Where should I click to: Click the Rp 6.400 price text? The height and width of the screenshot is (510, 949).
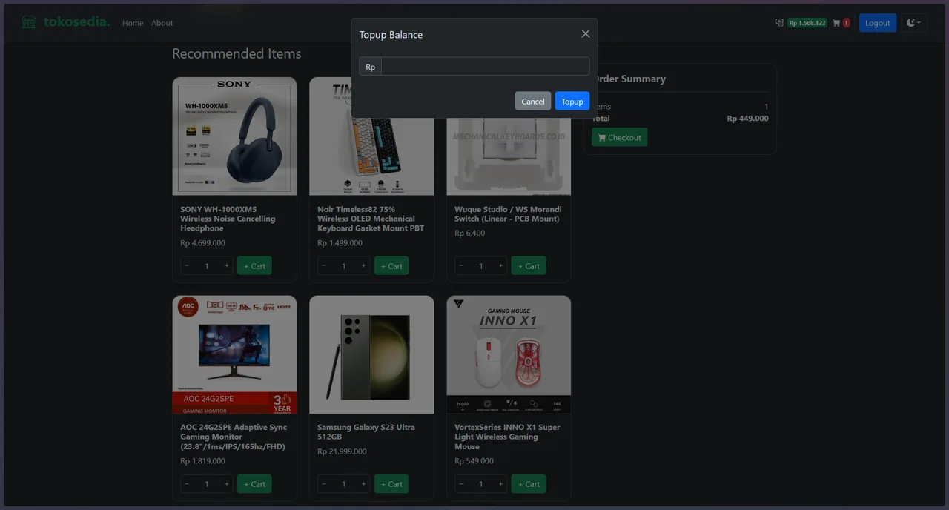point(469,234)
